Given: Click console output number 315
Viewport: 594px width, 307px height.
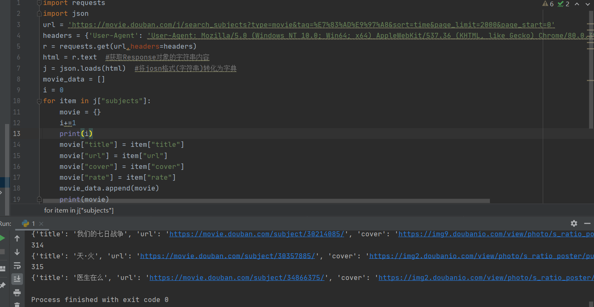Looking at the screenshot, I should (x=37, y=267).
